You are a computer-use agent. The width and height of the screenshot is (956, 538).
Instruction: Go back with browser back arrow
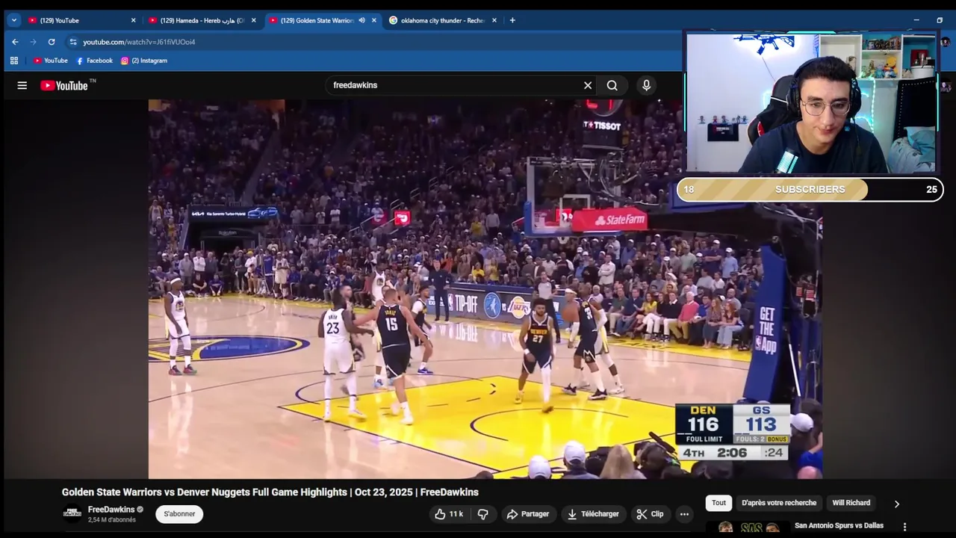point(15,42)
